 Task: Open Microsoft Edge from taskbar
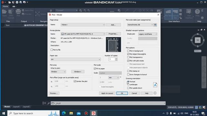(x=64, y=113)
